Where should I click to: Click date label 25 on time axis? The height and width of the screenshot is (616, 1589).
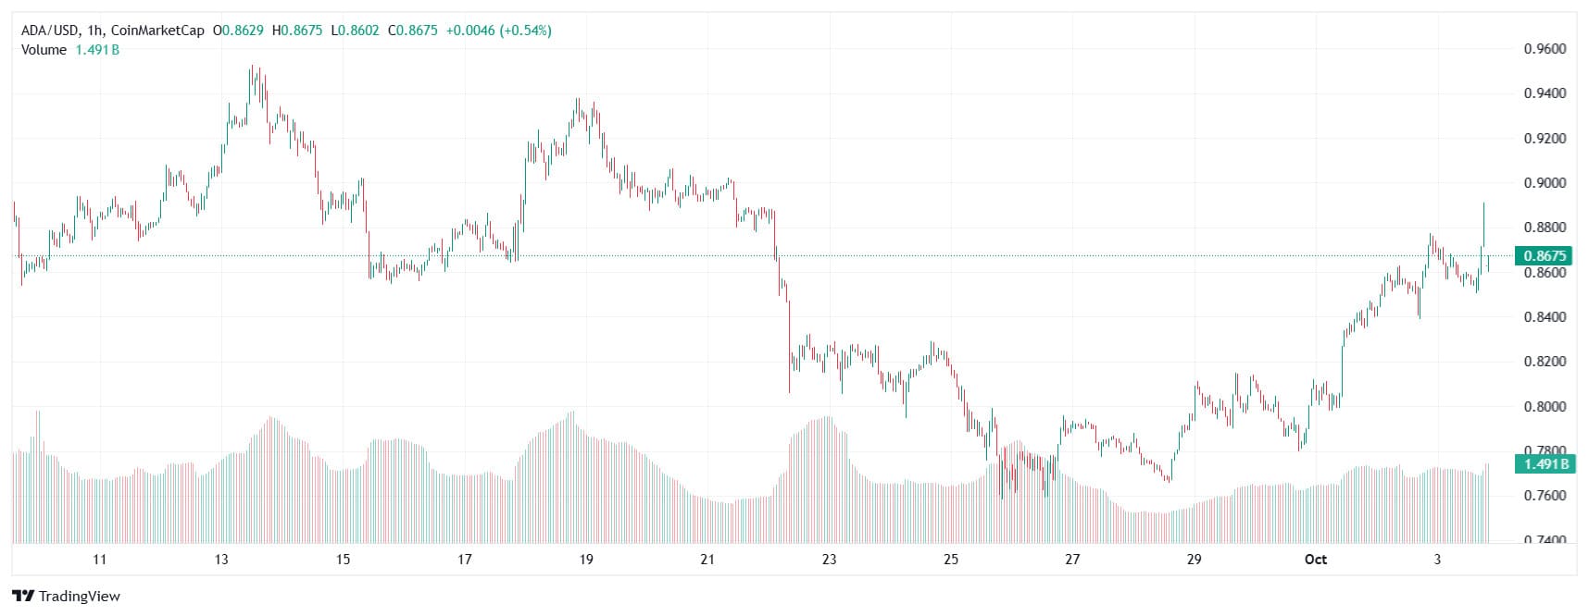click(x=951, y=559)
